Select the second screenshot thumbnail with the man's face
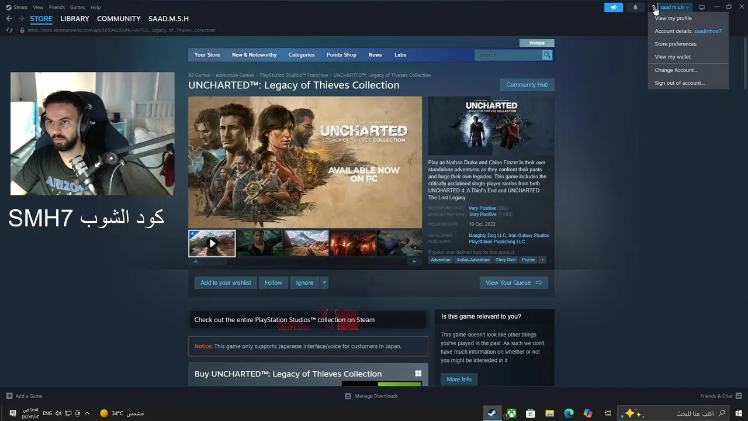This screenshot has height=421, width=748. (x=259, y=243)
